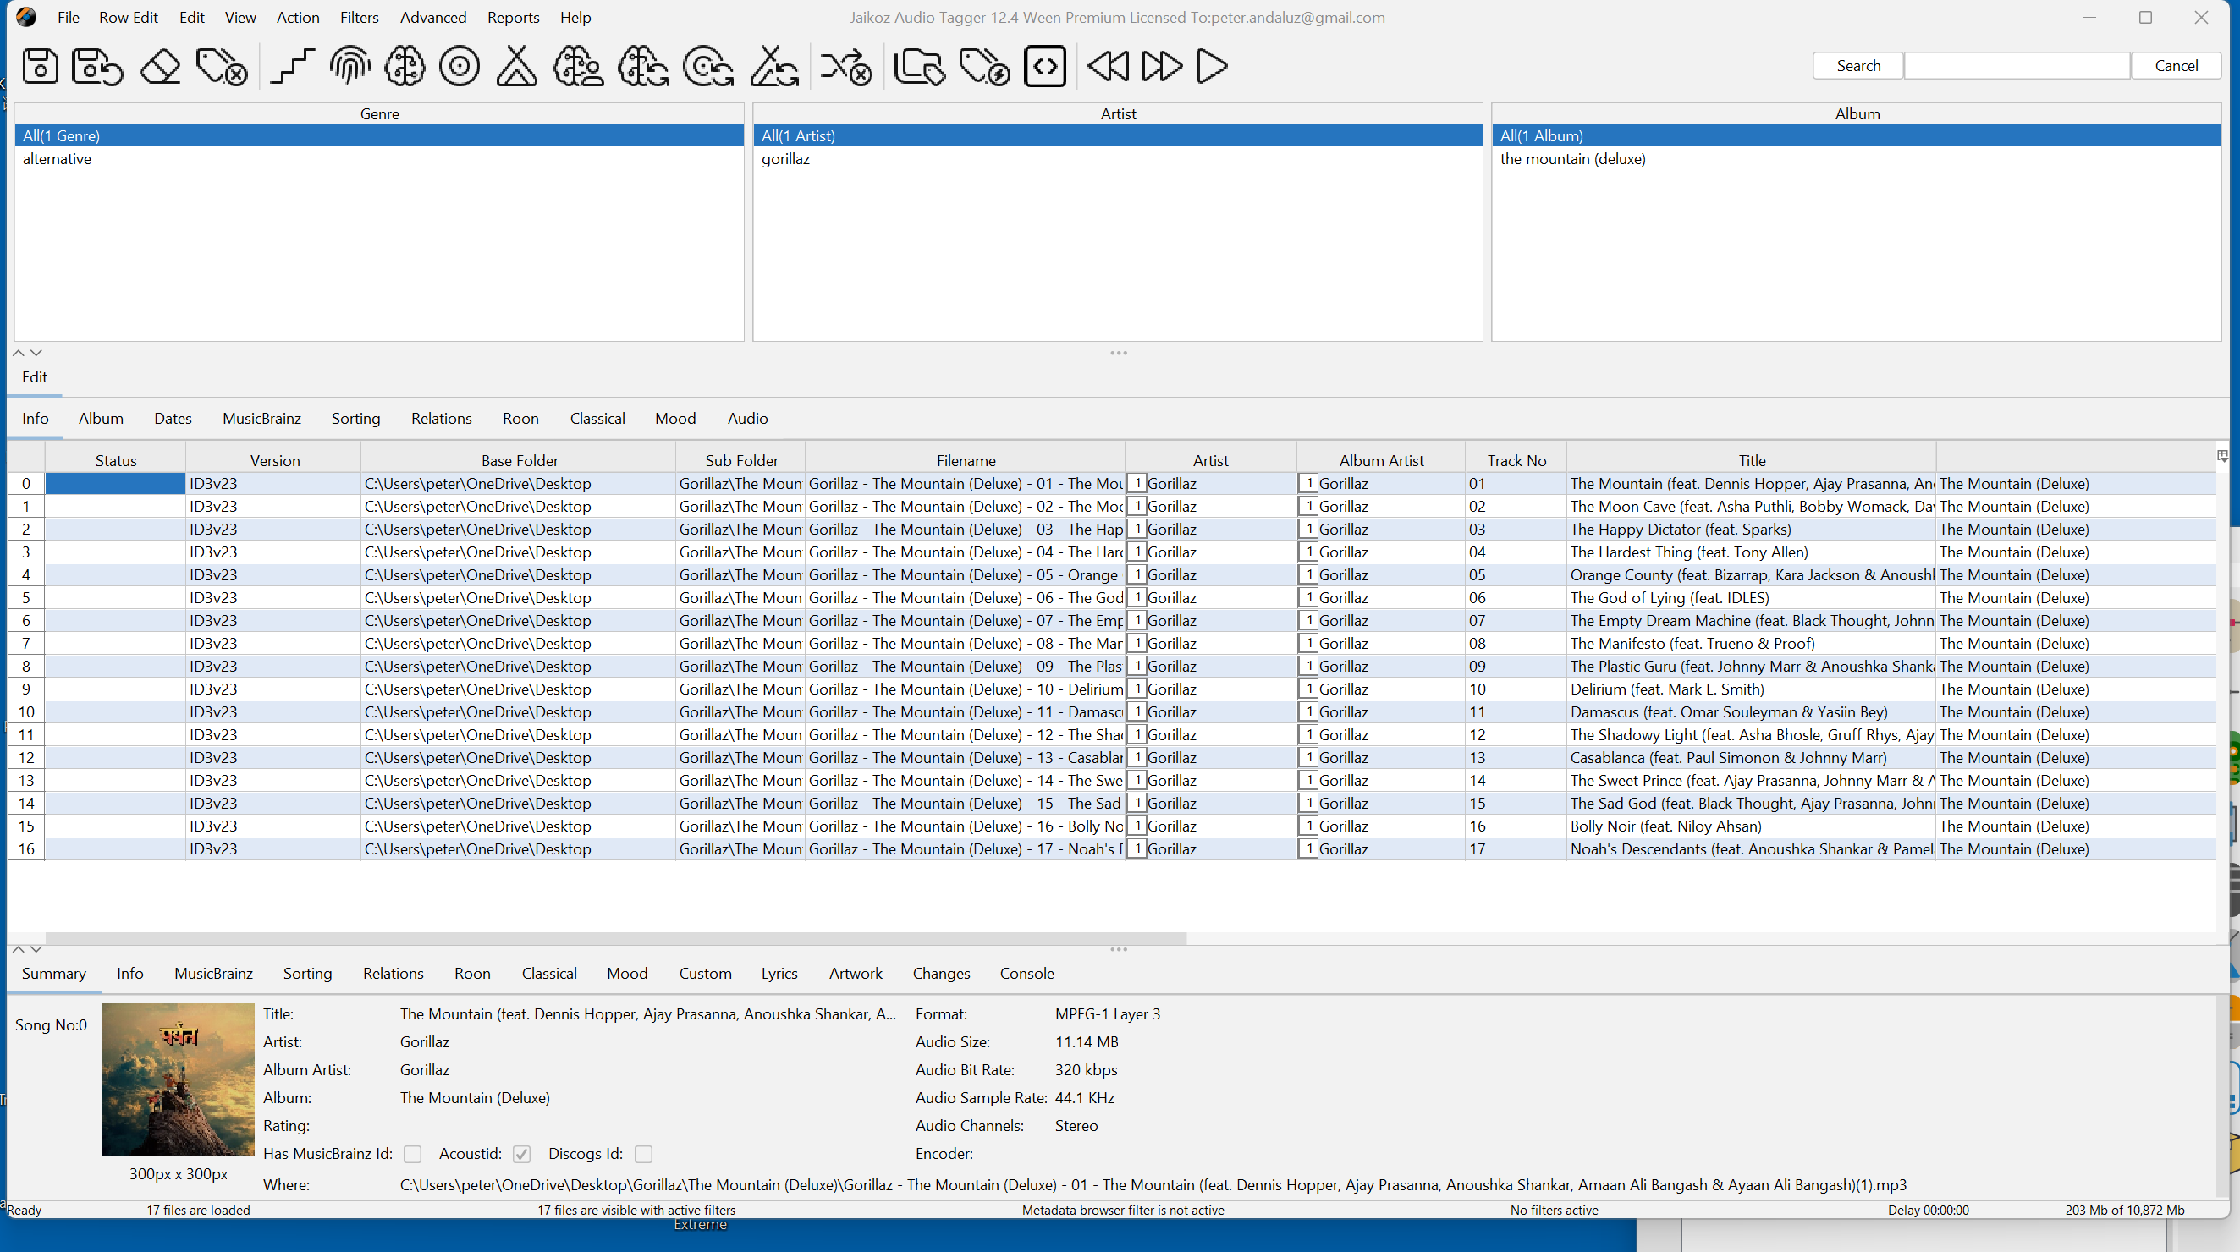Screen dimensions: 2240x1252
Task: Click the code brackets script icon
Action: (x=1044, y=66)
